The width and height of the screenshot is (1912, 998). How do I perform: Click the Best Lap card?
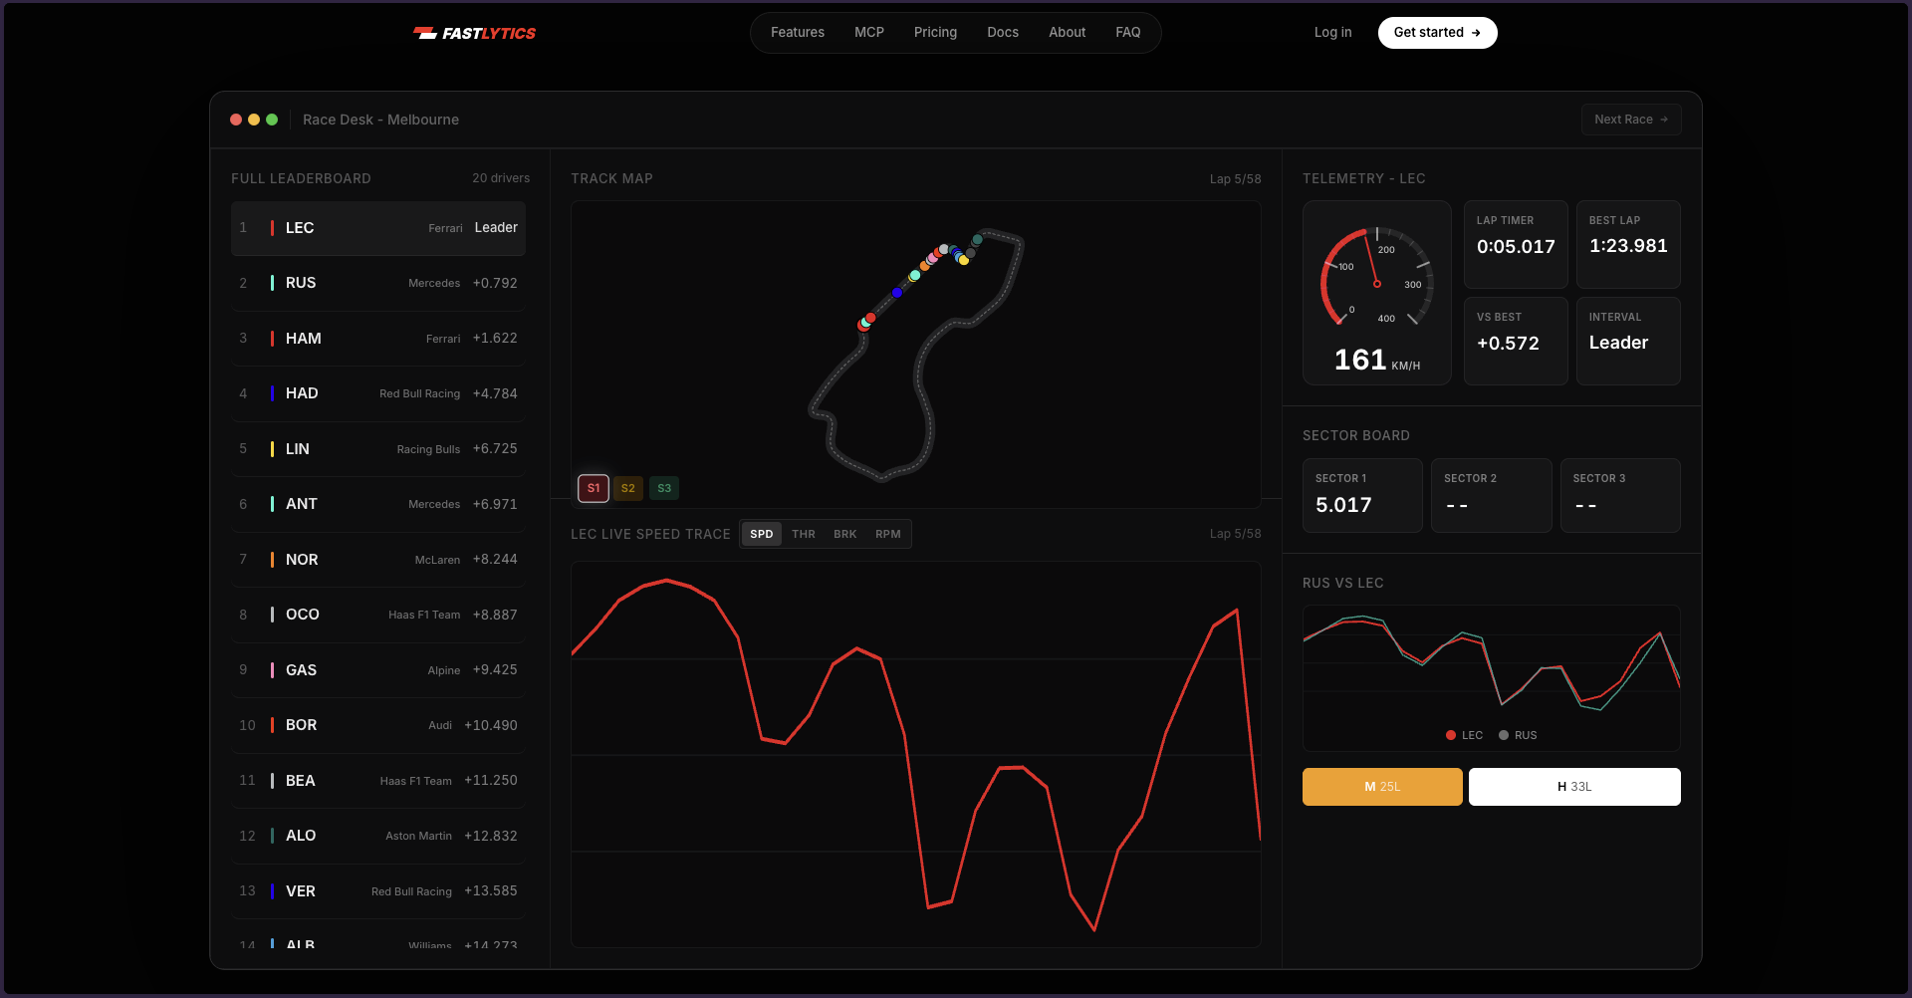pos(1628,245)
